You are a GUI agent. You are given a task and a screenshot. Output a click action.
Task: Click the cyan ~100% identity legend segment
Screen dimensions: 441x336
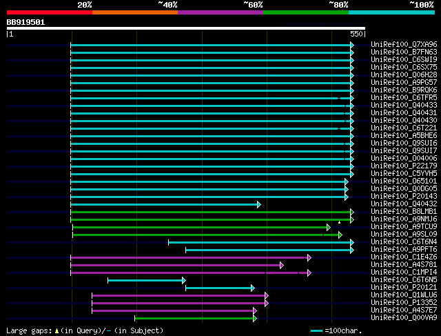(x=391, y=12)
